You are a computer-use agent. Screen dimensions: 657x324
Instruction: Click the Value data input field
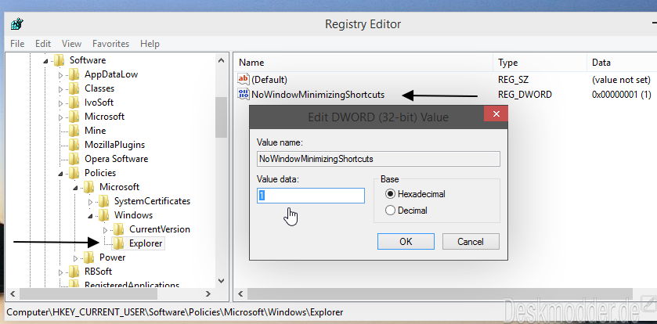310,196
